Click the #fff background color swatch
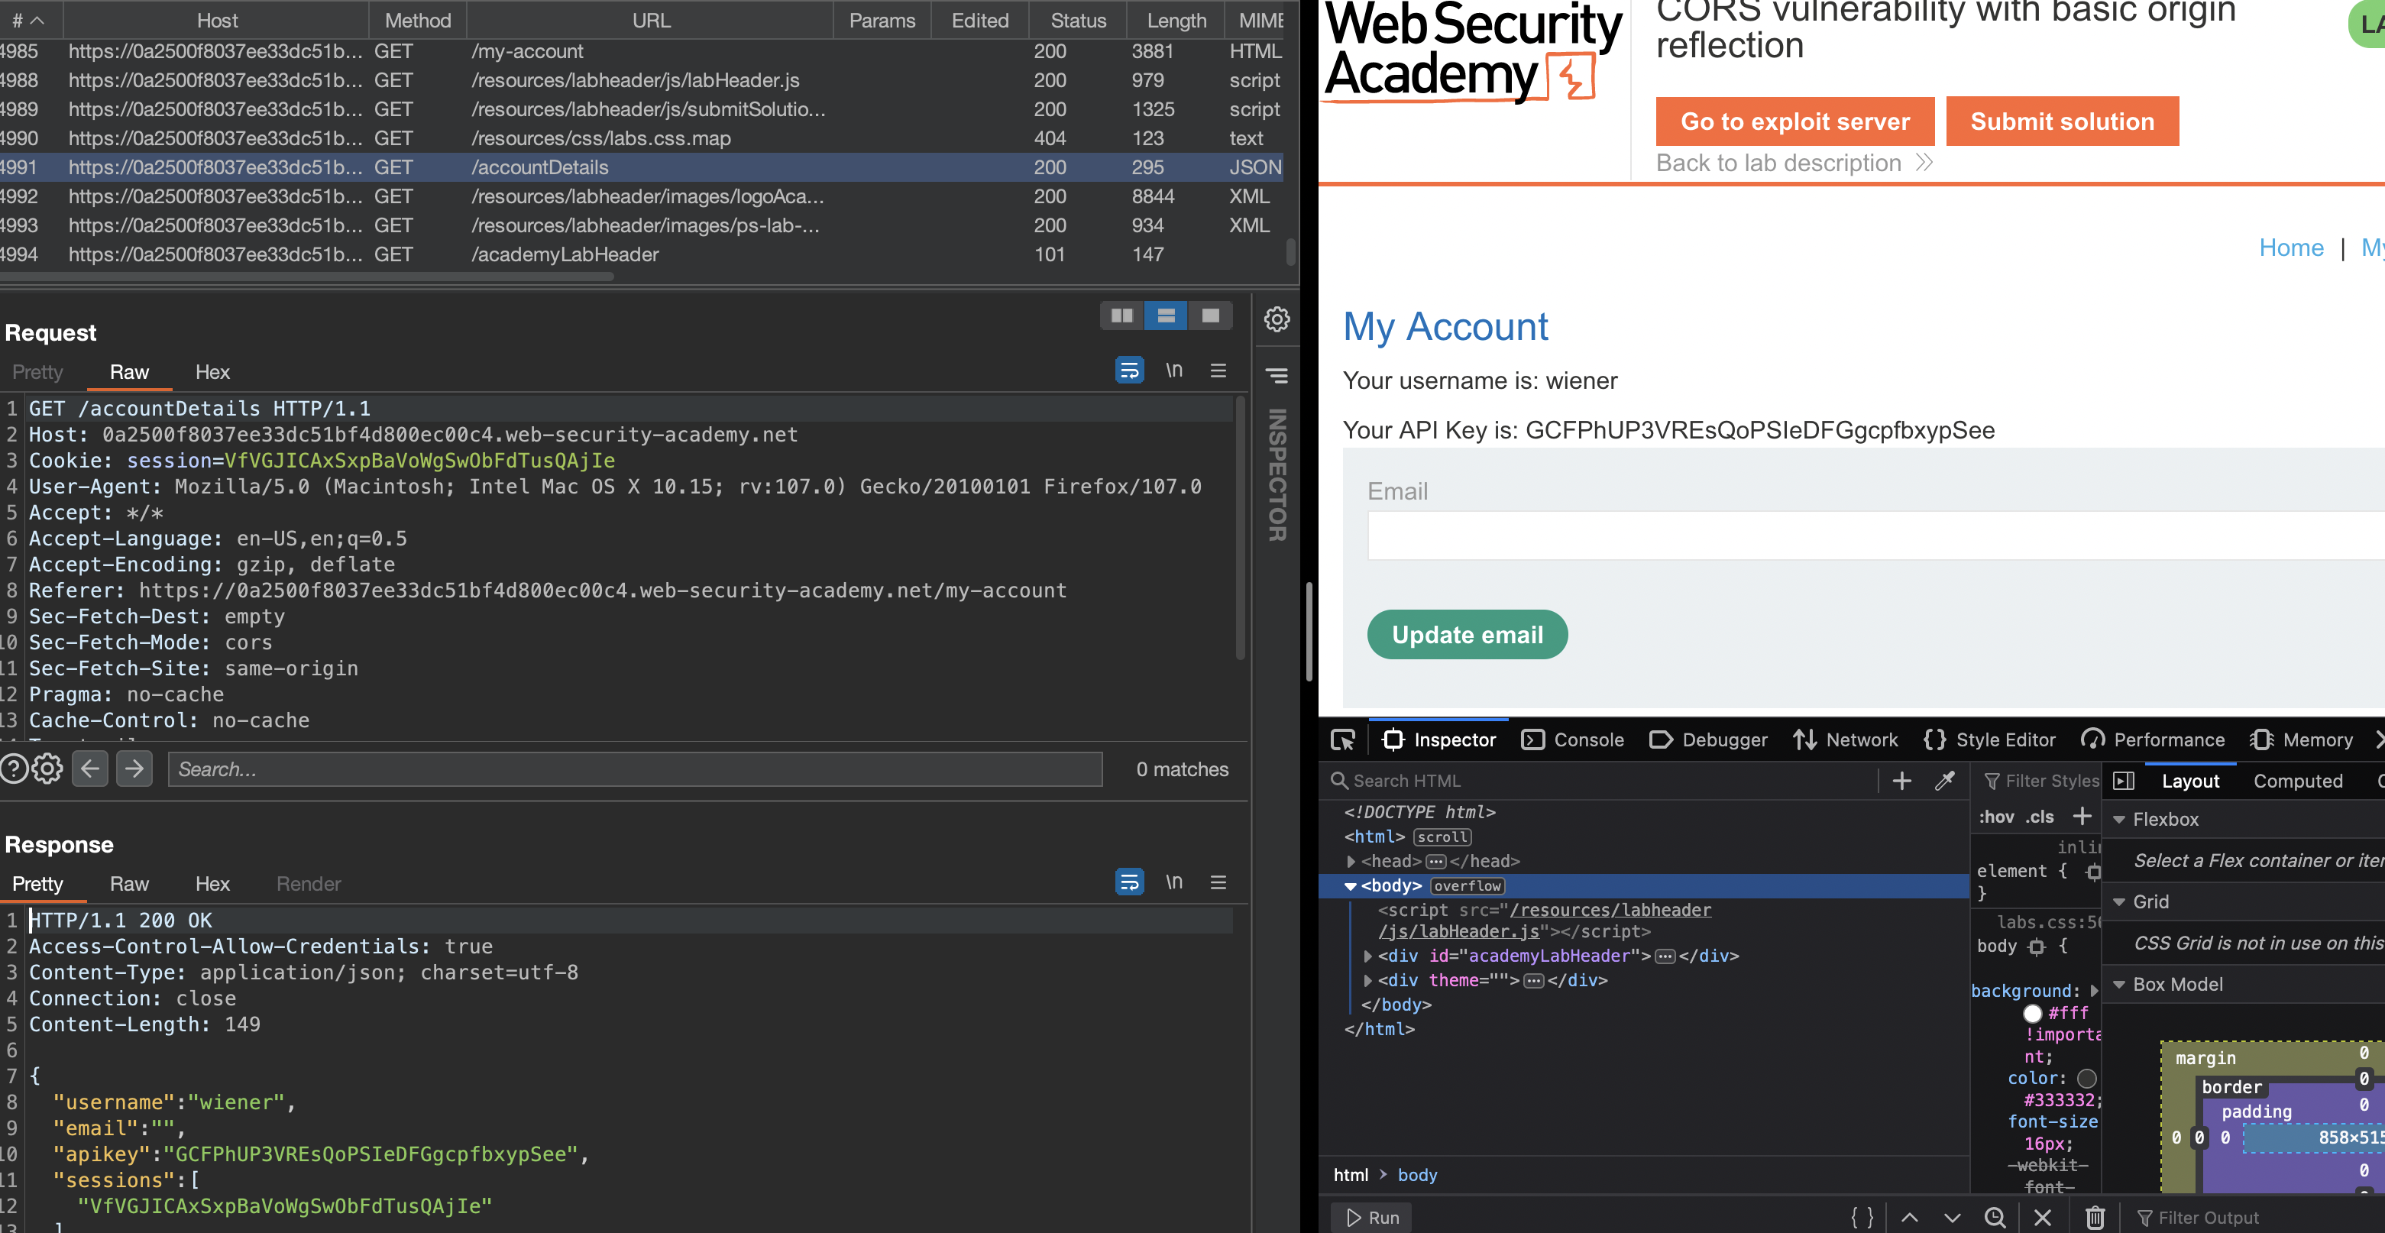The image size is (2385, 1233). [2033, 1013]
